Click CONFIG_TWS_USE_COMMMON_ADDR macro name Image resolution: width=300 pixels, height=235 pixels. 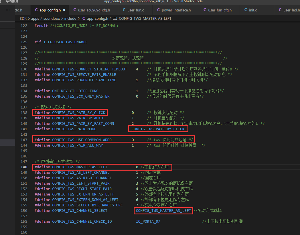click(x=82, y=140)
